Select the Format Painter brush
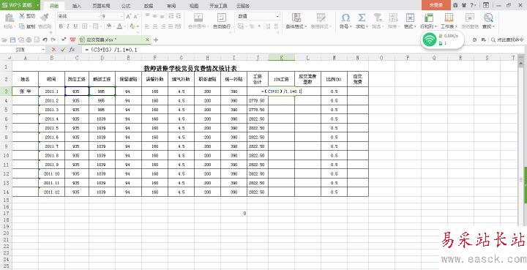 (x=45, y=17)
